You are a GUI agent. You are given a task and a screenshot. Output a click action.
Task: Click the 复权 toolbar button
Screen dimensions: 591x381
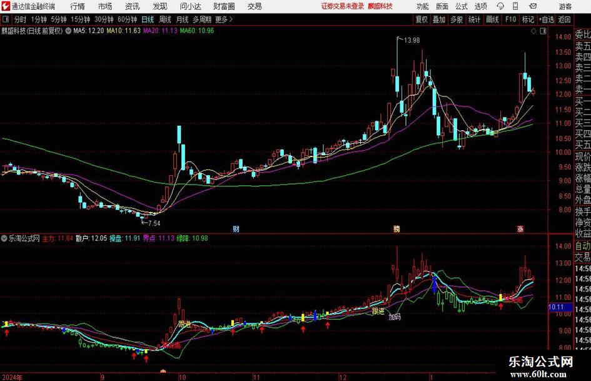tap(422, 19)
